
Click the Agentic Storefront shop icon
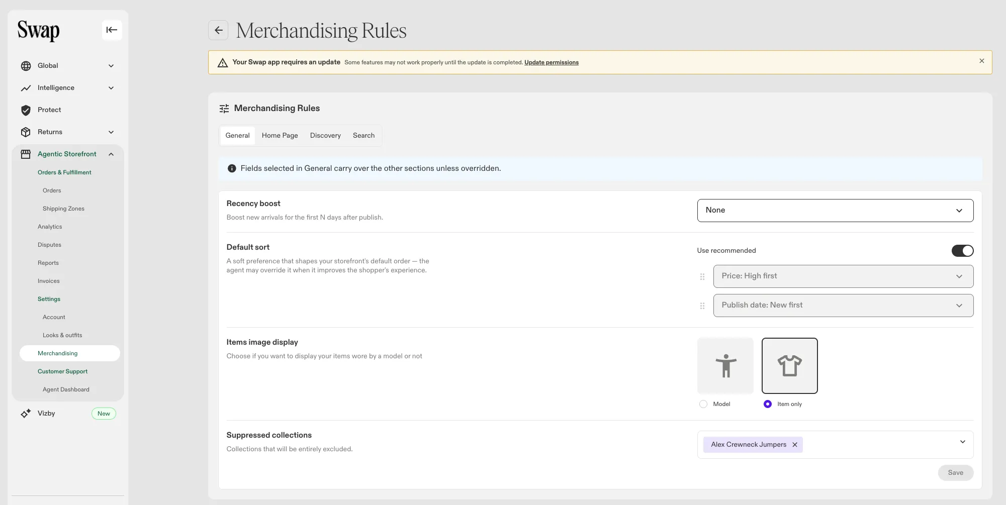[x=26, y=154]
